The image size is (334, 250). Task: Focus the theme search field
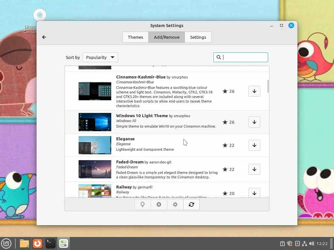pos(240,57)
